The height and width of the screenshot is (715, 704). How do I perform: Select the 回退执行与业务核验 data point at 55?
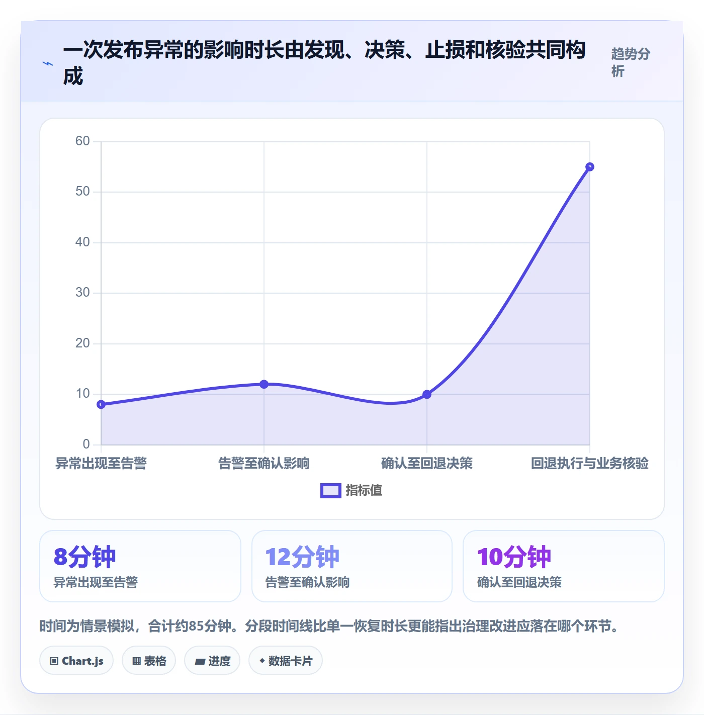tap(590, 167)
